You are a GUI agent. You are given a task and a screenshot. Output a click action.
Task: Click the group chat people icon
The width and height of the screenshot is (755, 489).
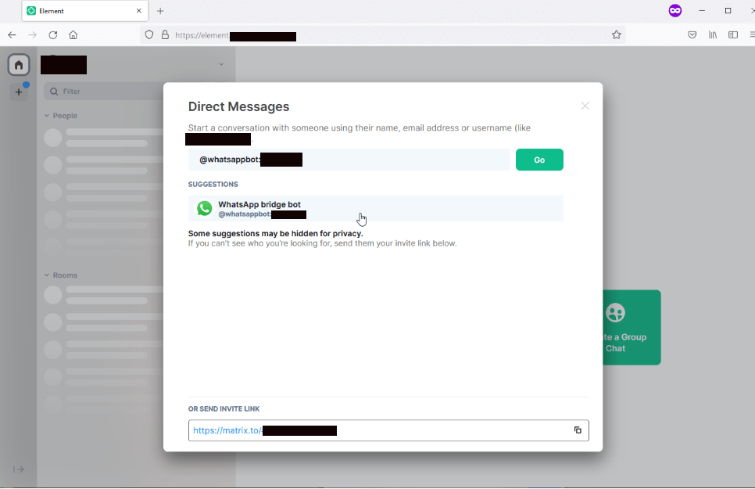(x=615, y=312)
